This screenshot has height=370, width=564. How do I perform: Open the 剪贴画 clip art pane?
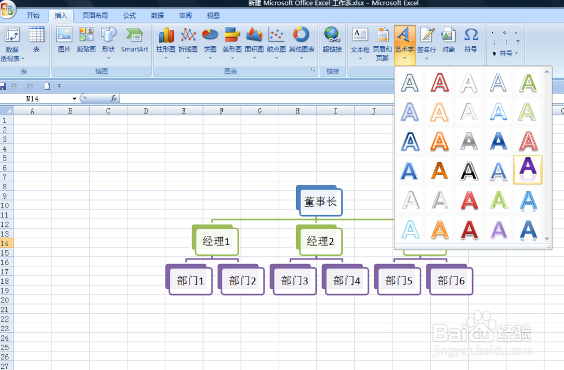click(x=86, y=39)
